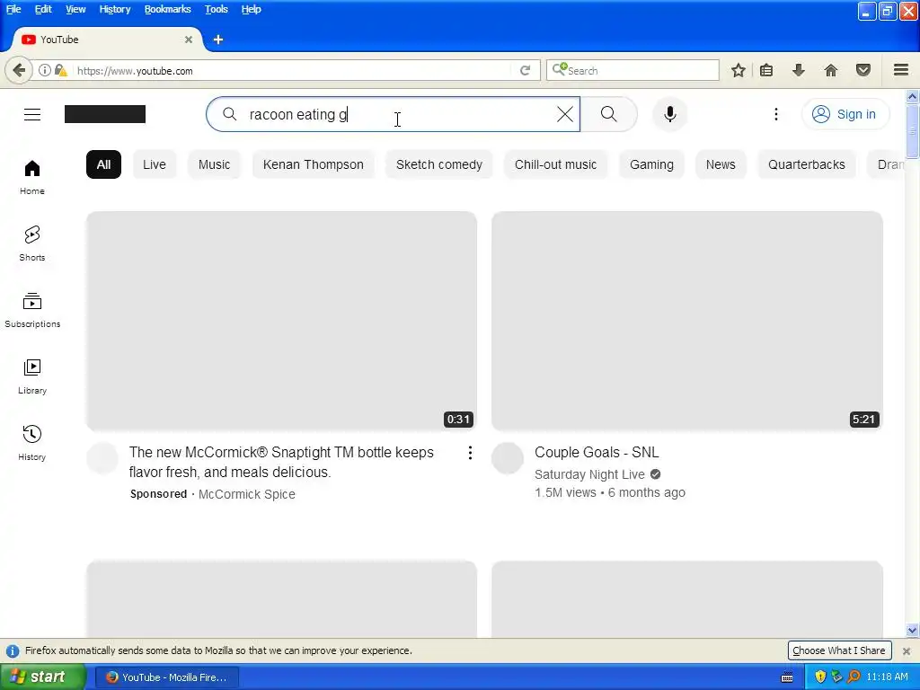The image size is (920, 690).
Task: Open the 0:31 sponsored video thumbnail
Action: pos(281,322)
